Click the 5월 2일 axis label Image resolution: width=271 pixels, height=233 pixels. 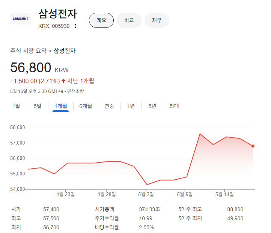coord(146,194)
